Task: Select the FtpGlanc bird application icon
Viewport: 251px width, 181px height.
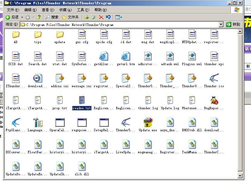Action: [16, 122]
